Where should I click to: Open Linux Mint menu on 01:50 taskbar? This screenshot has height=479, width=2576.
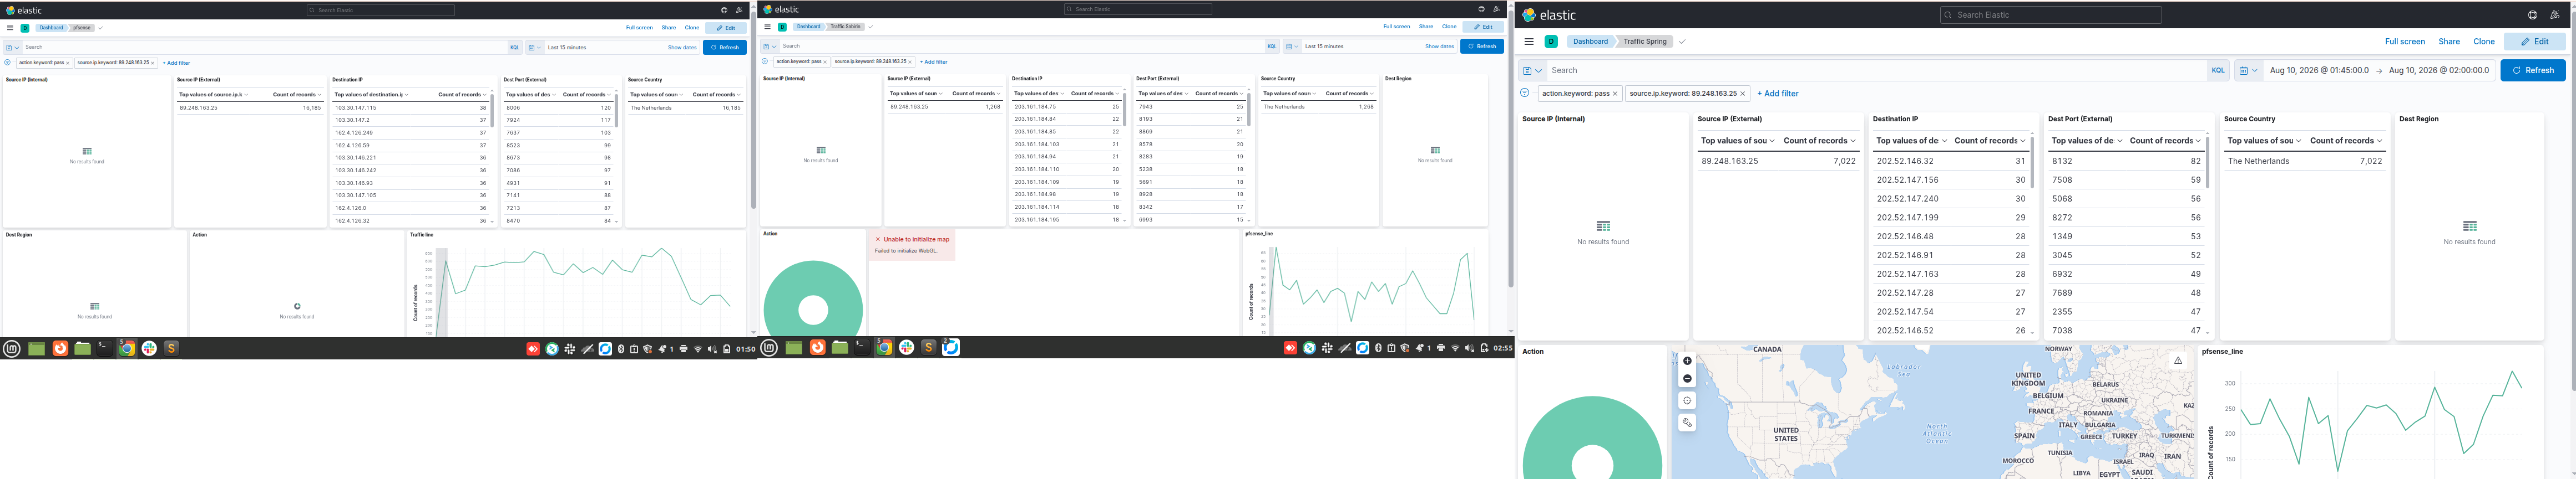[x=12, y=348]
